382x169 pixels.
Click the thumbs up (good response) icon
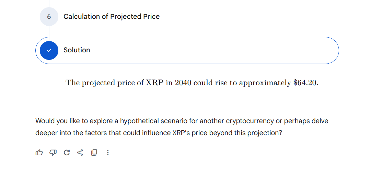[39, 153]
